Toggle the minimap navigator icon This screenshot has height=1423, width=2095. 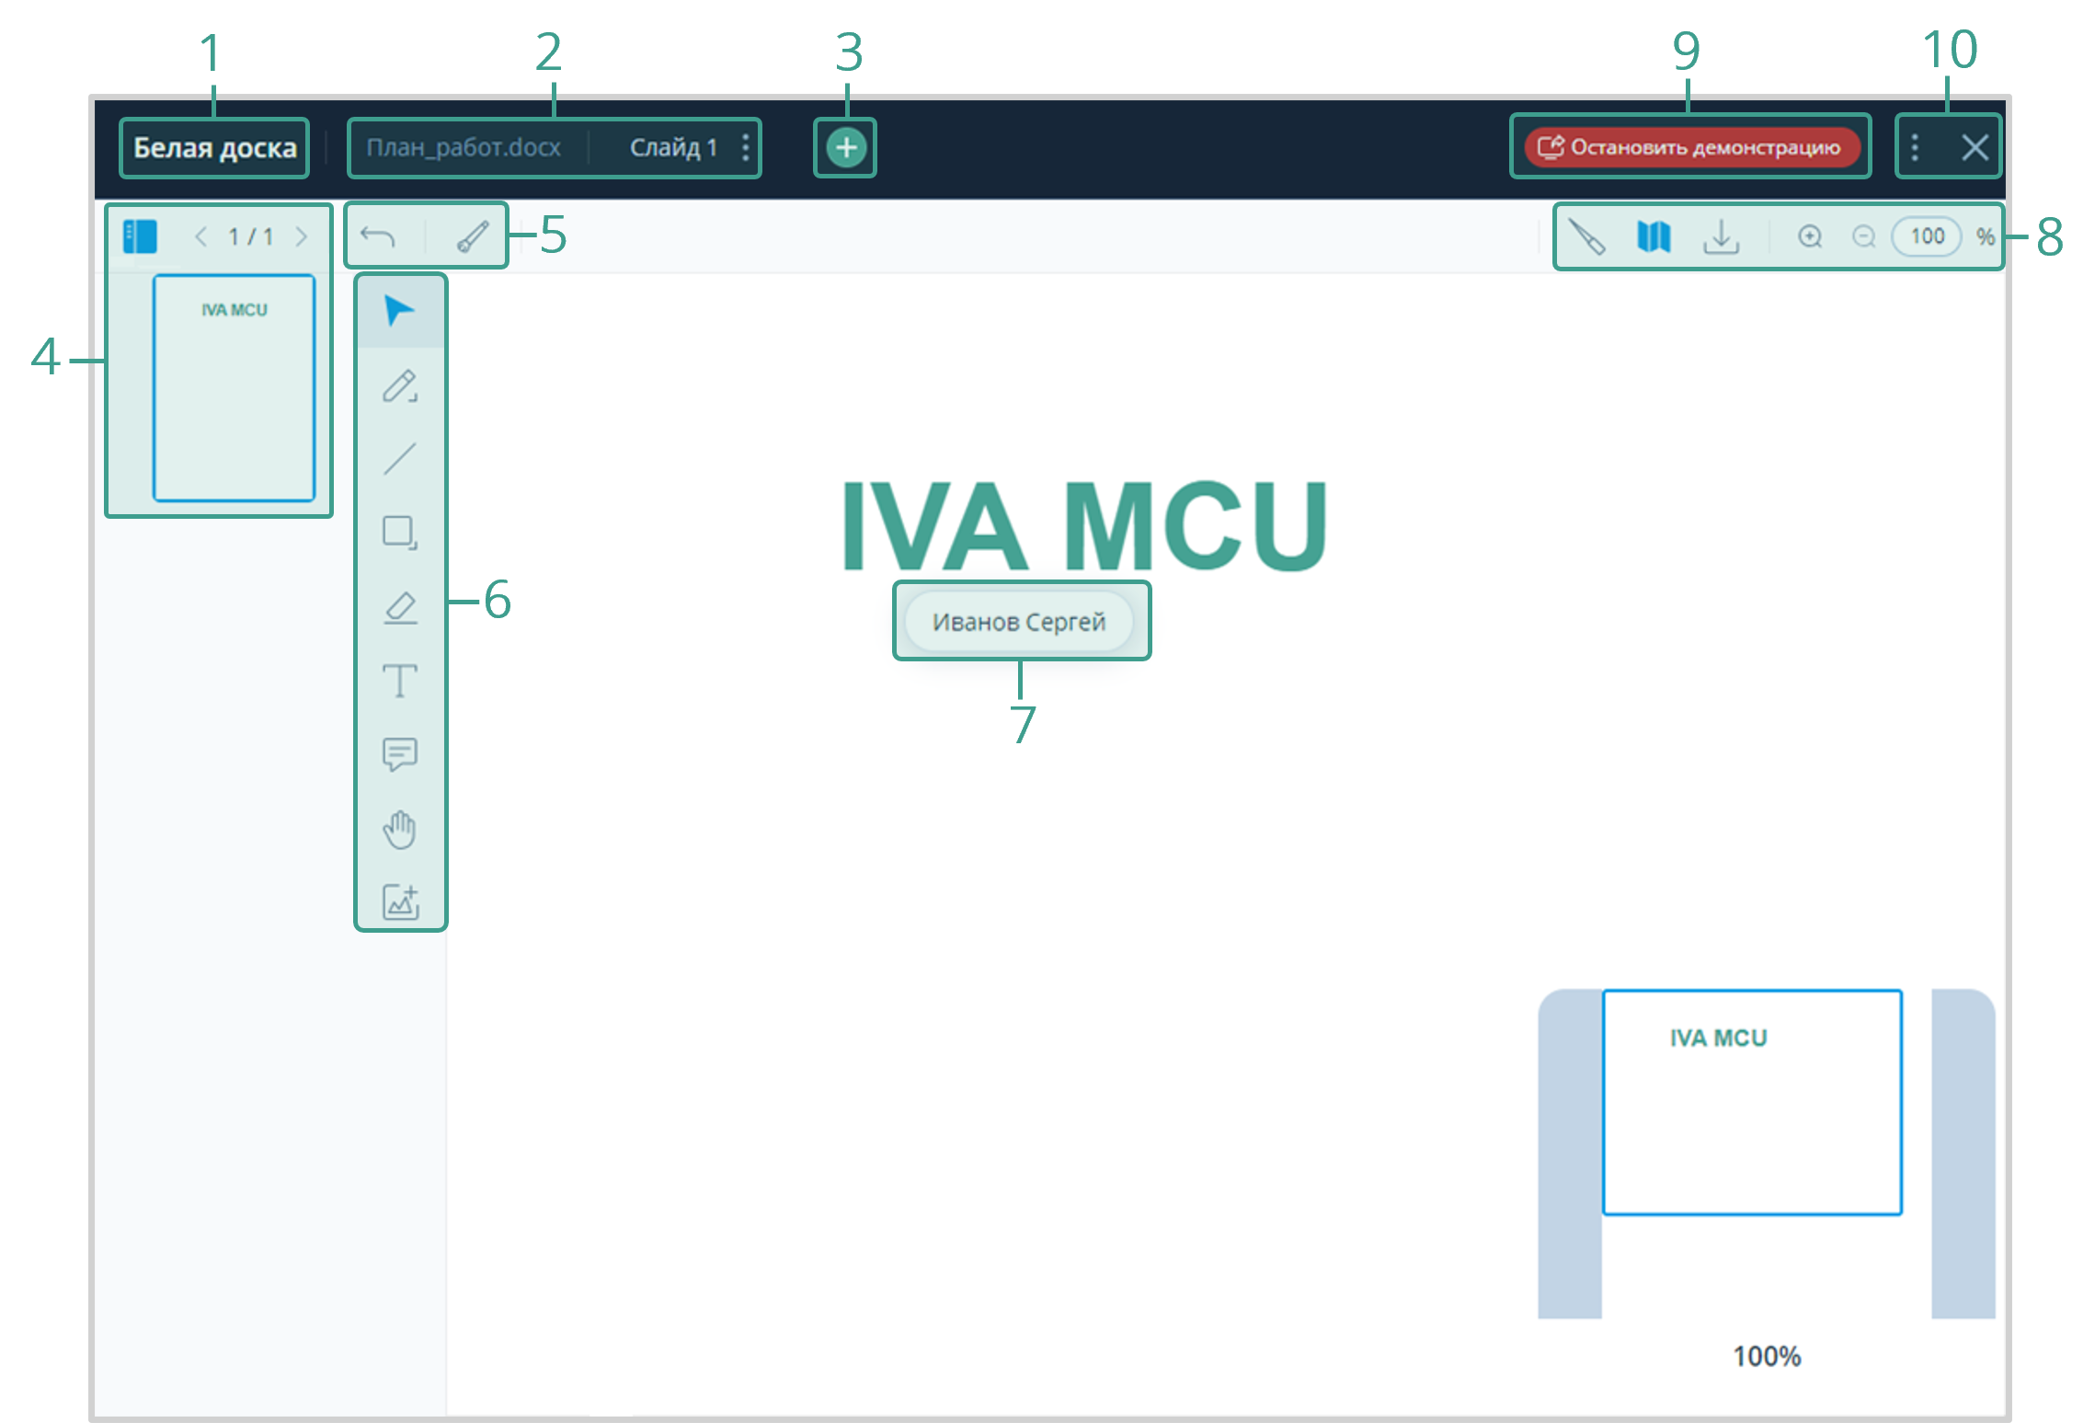(x=1654, y=237)
